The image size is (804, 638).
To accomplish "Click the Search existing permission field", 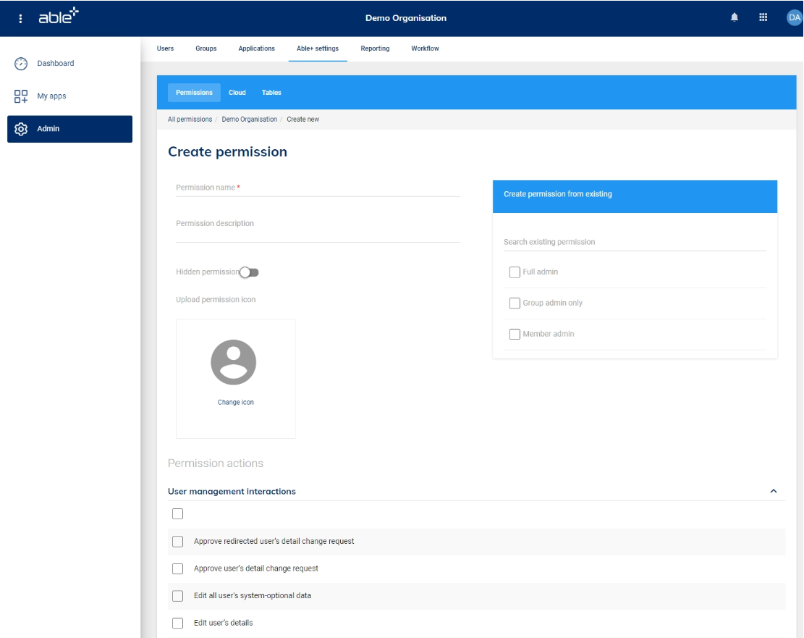I will (634, 242).
